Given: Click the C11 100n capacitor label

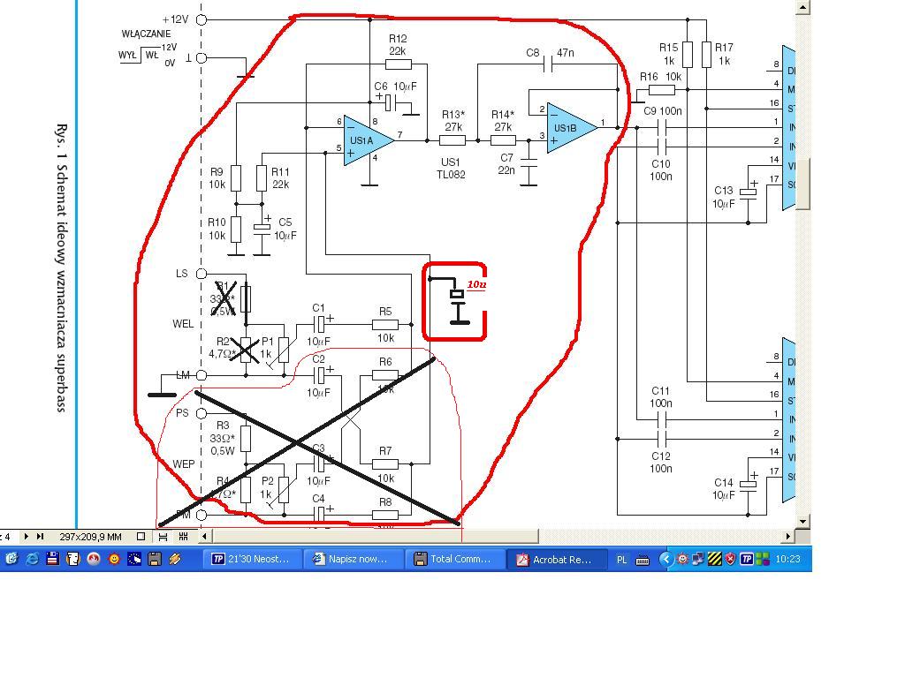Looking at the screenshot, I should click(661, 397).
